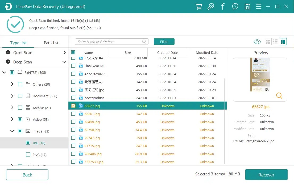
Task: Switch to content detail view
Action: [x=283, y=42]
